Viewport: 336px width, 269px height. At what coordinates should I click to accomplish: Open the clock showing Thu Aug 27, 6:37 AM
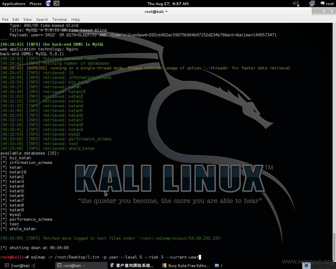point(168,4)
